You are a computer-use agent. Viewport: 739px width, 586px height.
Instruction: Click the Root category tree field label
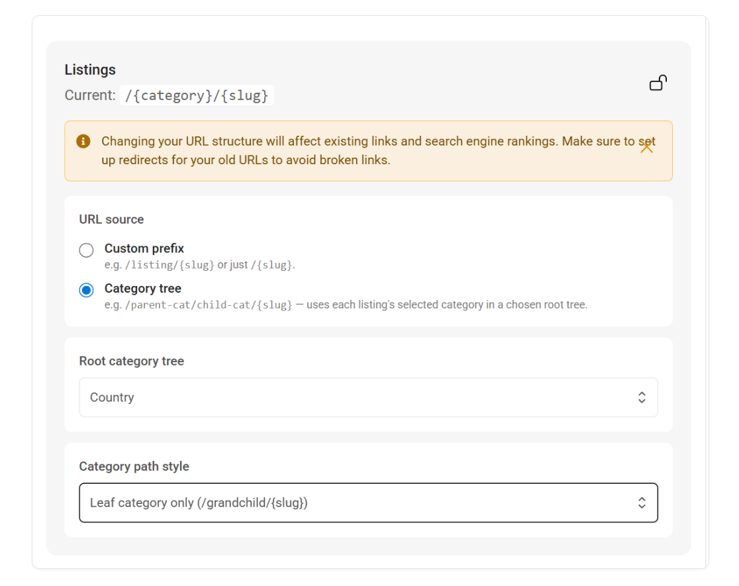(x=132, y=361)
